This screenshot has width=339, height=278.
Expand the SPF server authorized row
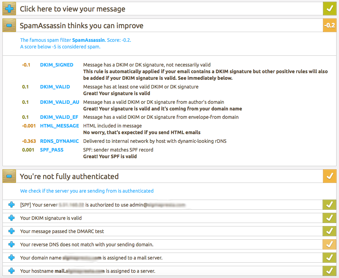coord(11,205)
